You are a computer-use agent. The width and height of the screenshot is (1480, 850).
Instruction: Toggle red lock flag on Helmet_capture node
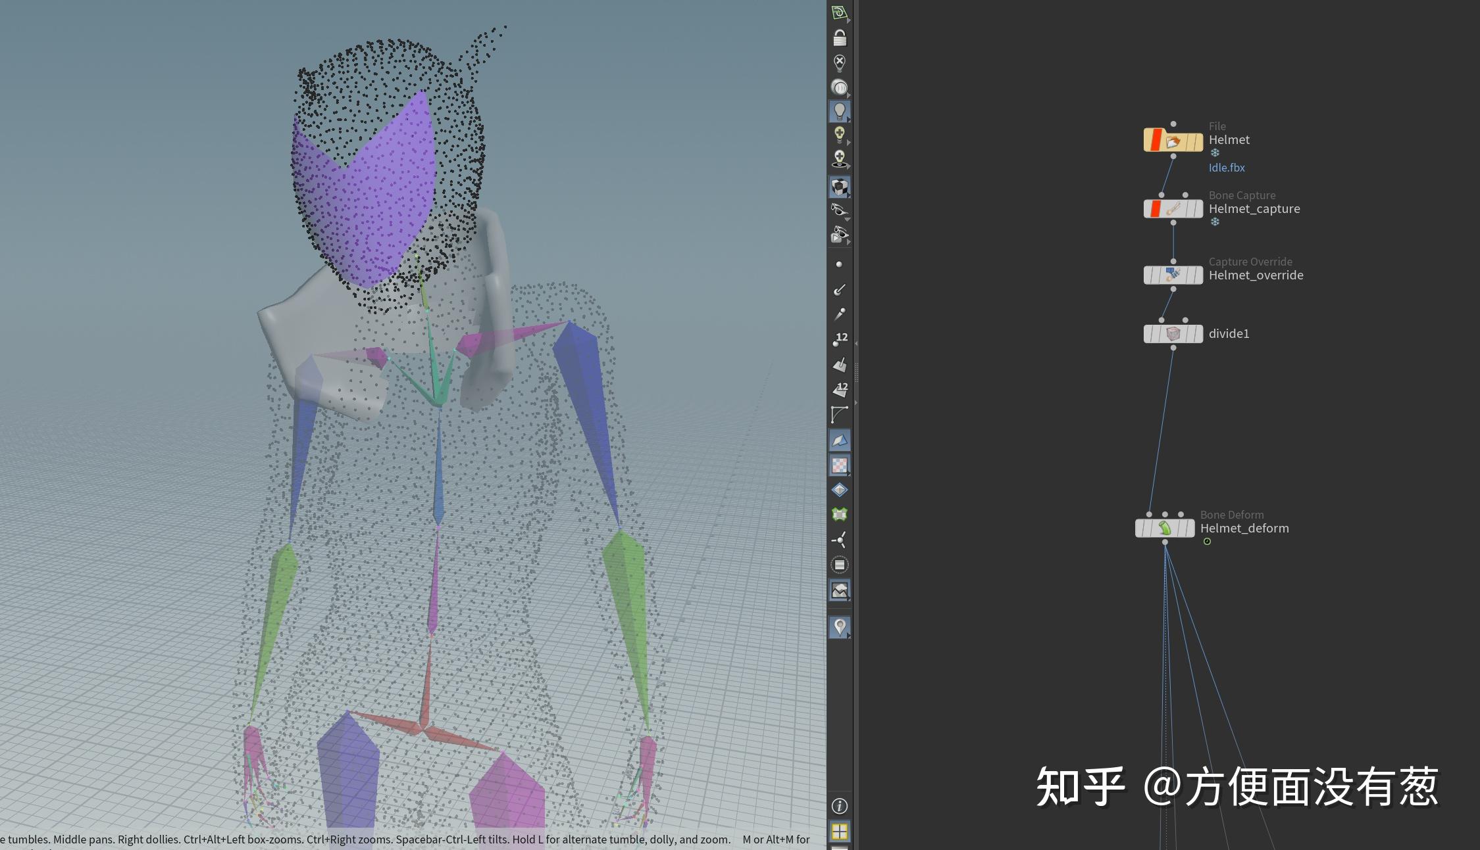click(x=1156, y=209)
